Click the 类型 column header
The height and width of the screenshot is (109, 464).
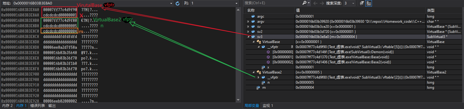tap(443, 10)
